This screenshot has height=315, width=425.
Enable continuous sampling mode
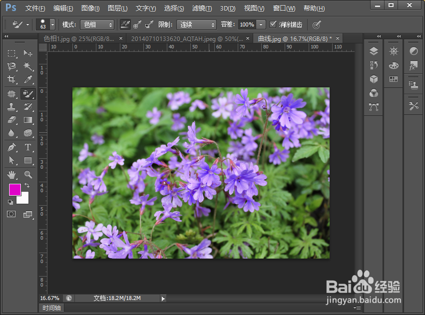pos(125,24)
